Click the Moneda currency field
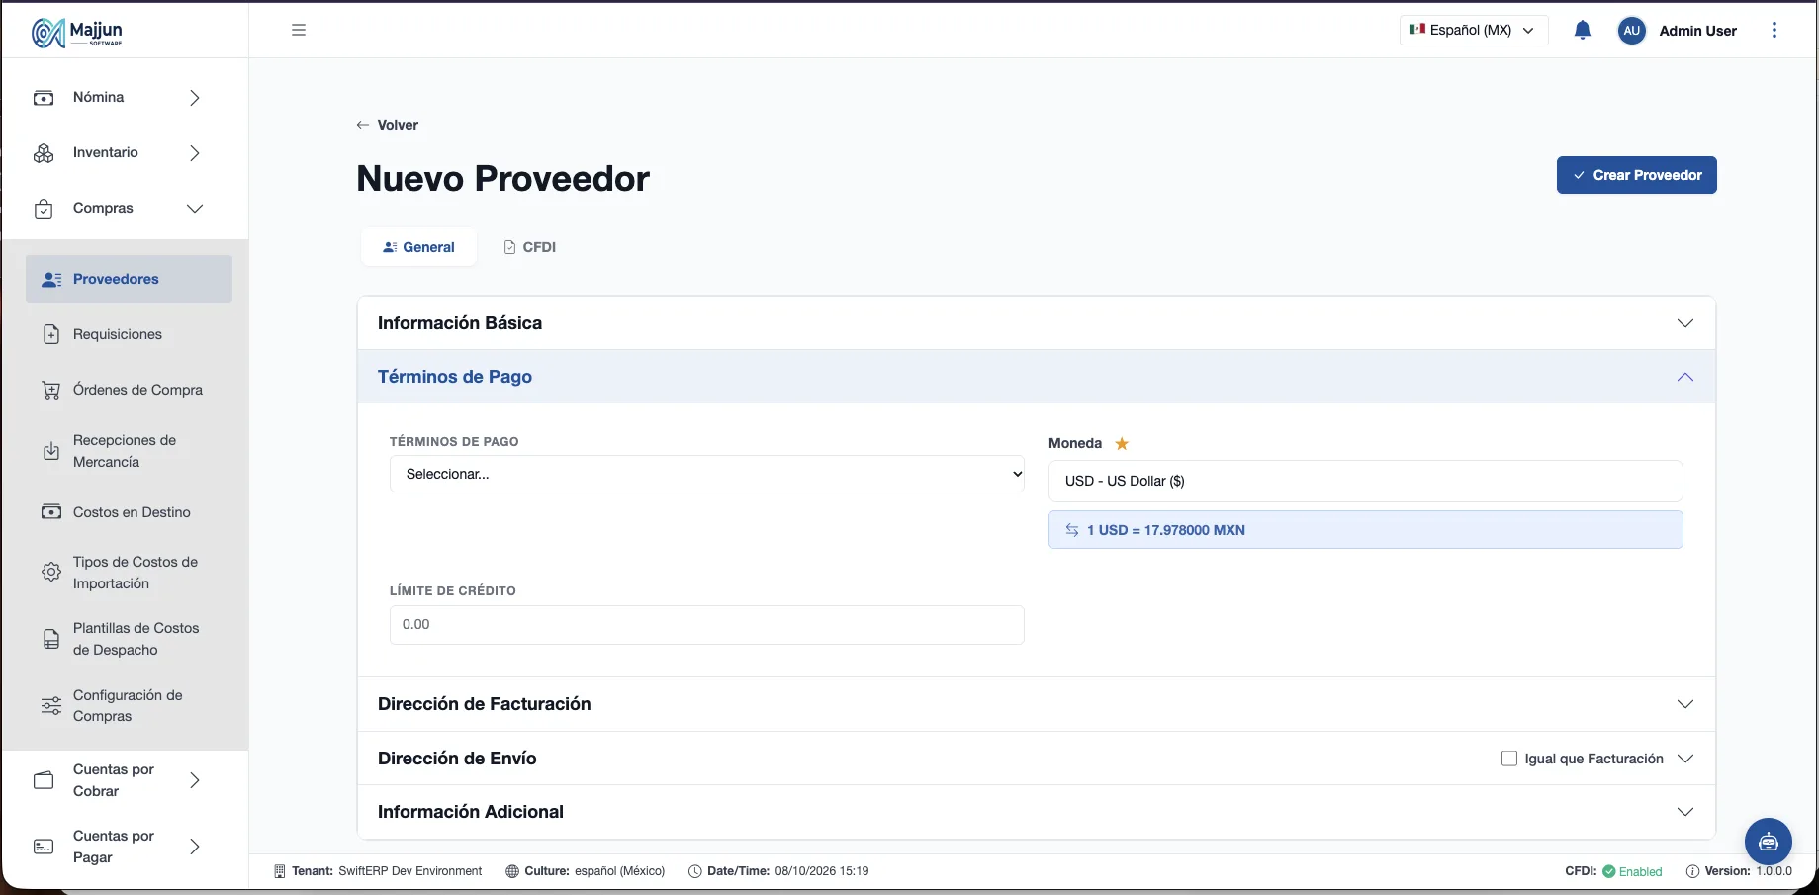Image resolution: width=1819 pixels, height=895 pixels. tap(1366, 481)
